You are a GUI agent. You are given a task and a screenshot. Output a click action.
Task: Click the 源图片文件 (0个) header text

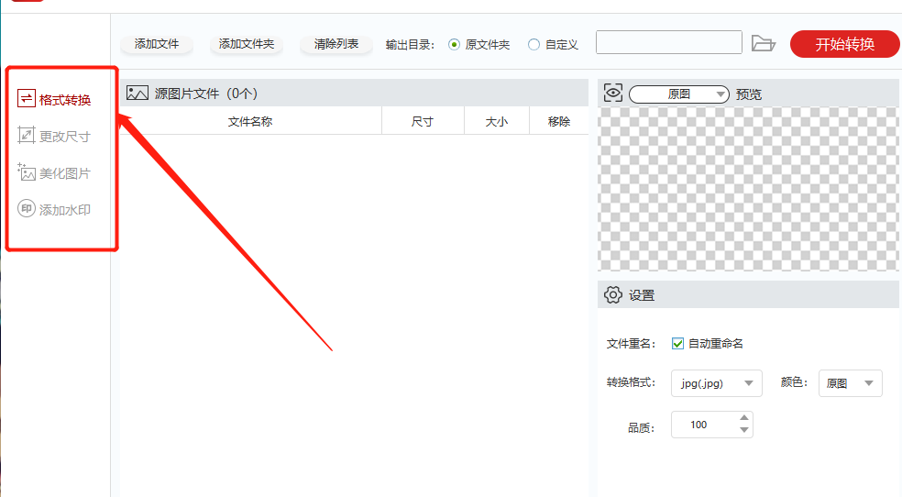tap(206, 94)
